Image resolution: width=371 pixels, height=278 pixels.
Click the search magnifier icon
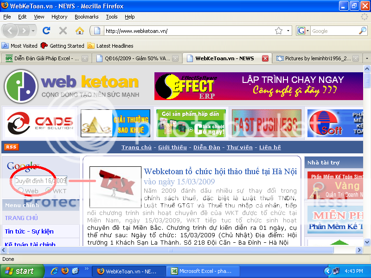click(363, 31)
